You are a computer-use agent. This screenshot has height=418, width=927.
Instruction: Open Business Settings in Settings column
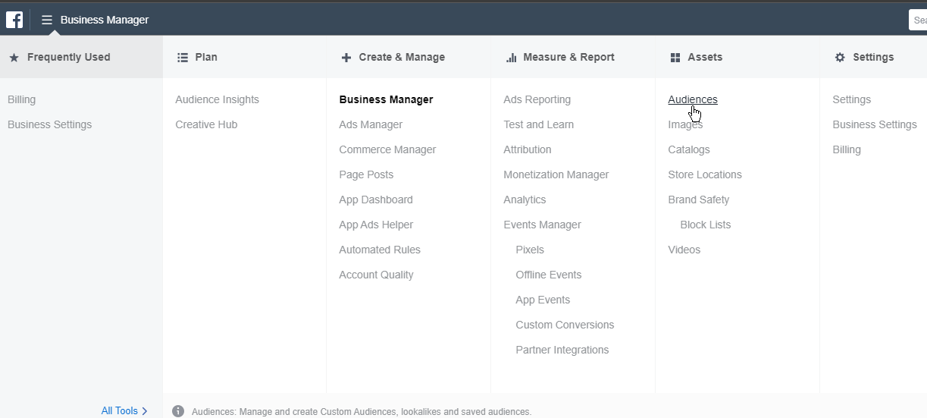pos(874,124)
